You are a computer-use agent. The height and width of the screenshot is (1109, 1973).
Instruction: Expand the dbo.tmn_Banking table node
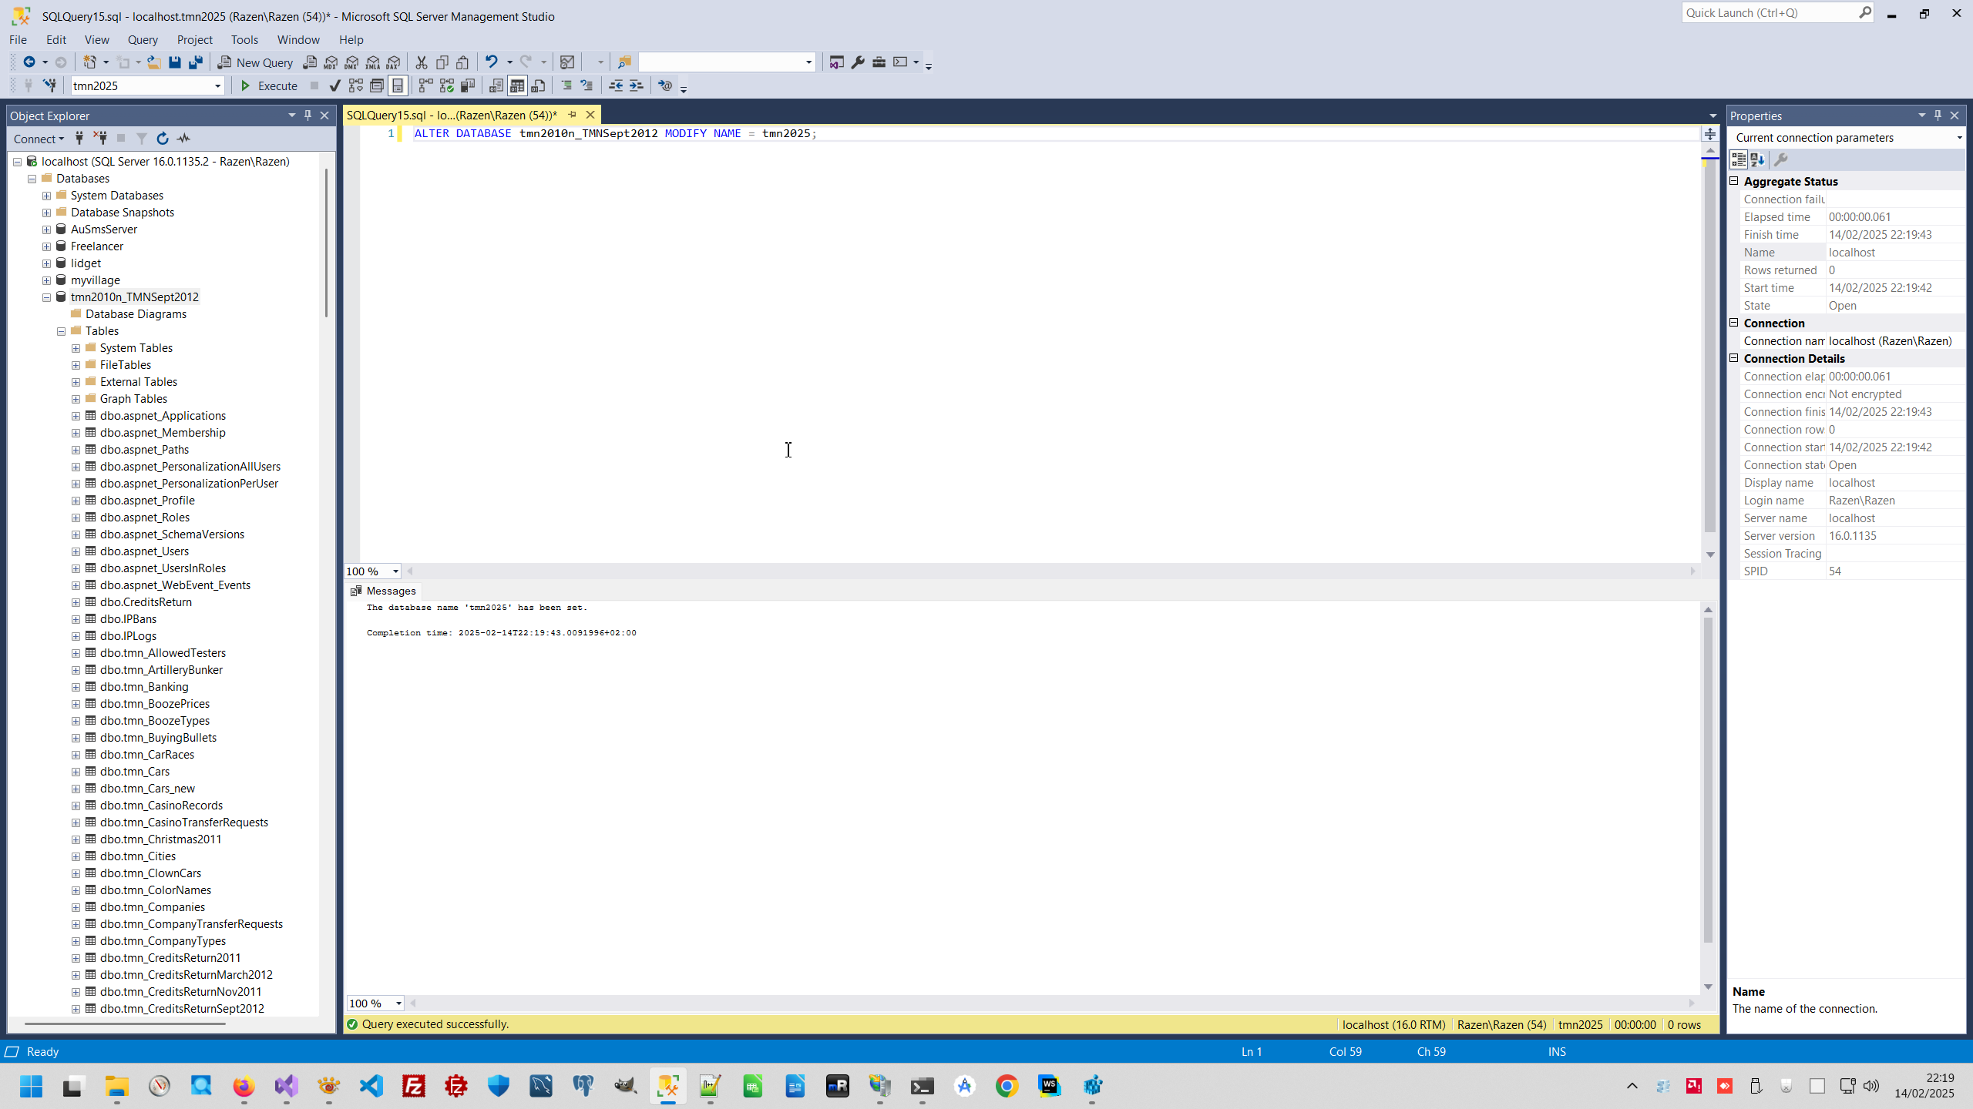pos(76,687)
